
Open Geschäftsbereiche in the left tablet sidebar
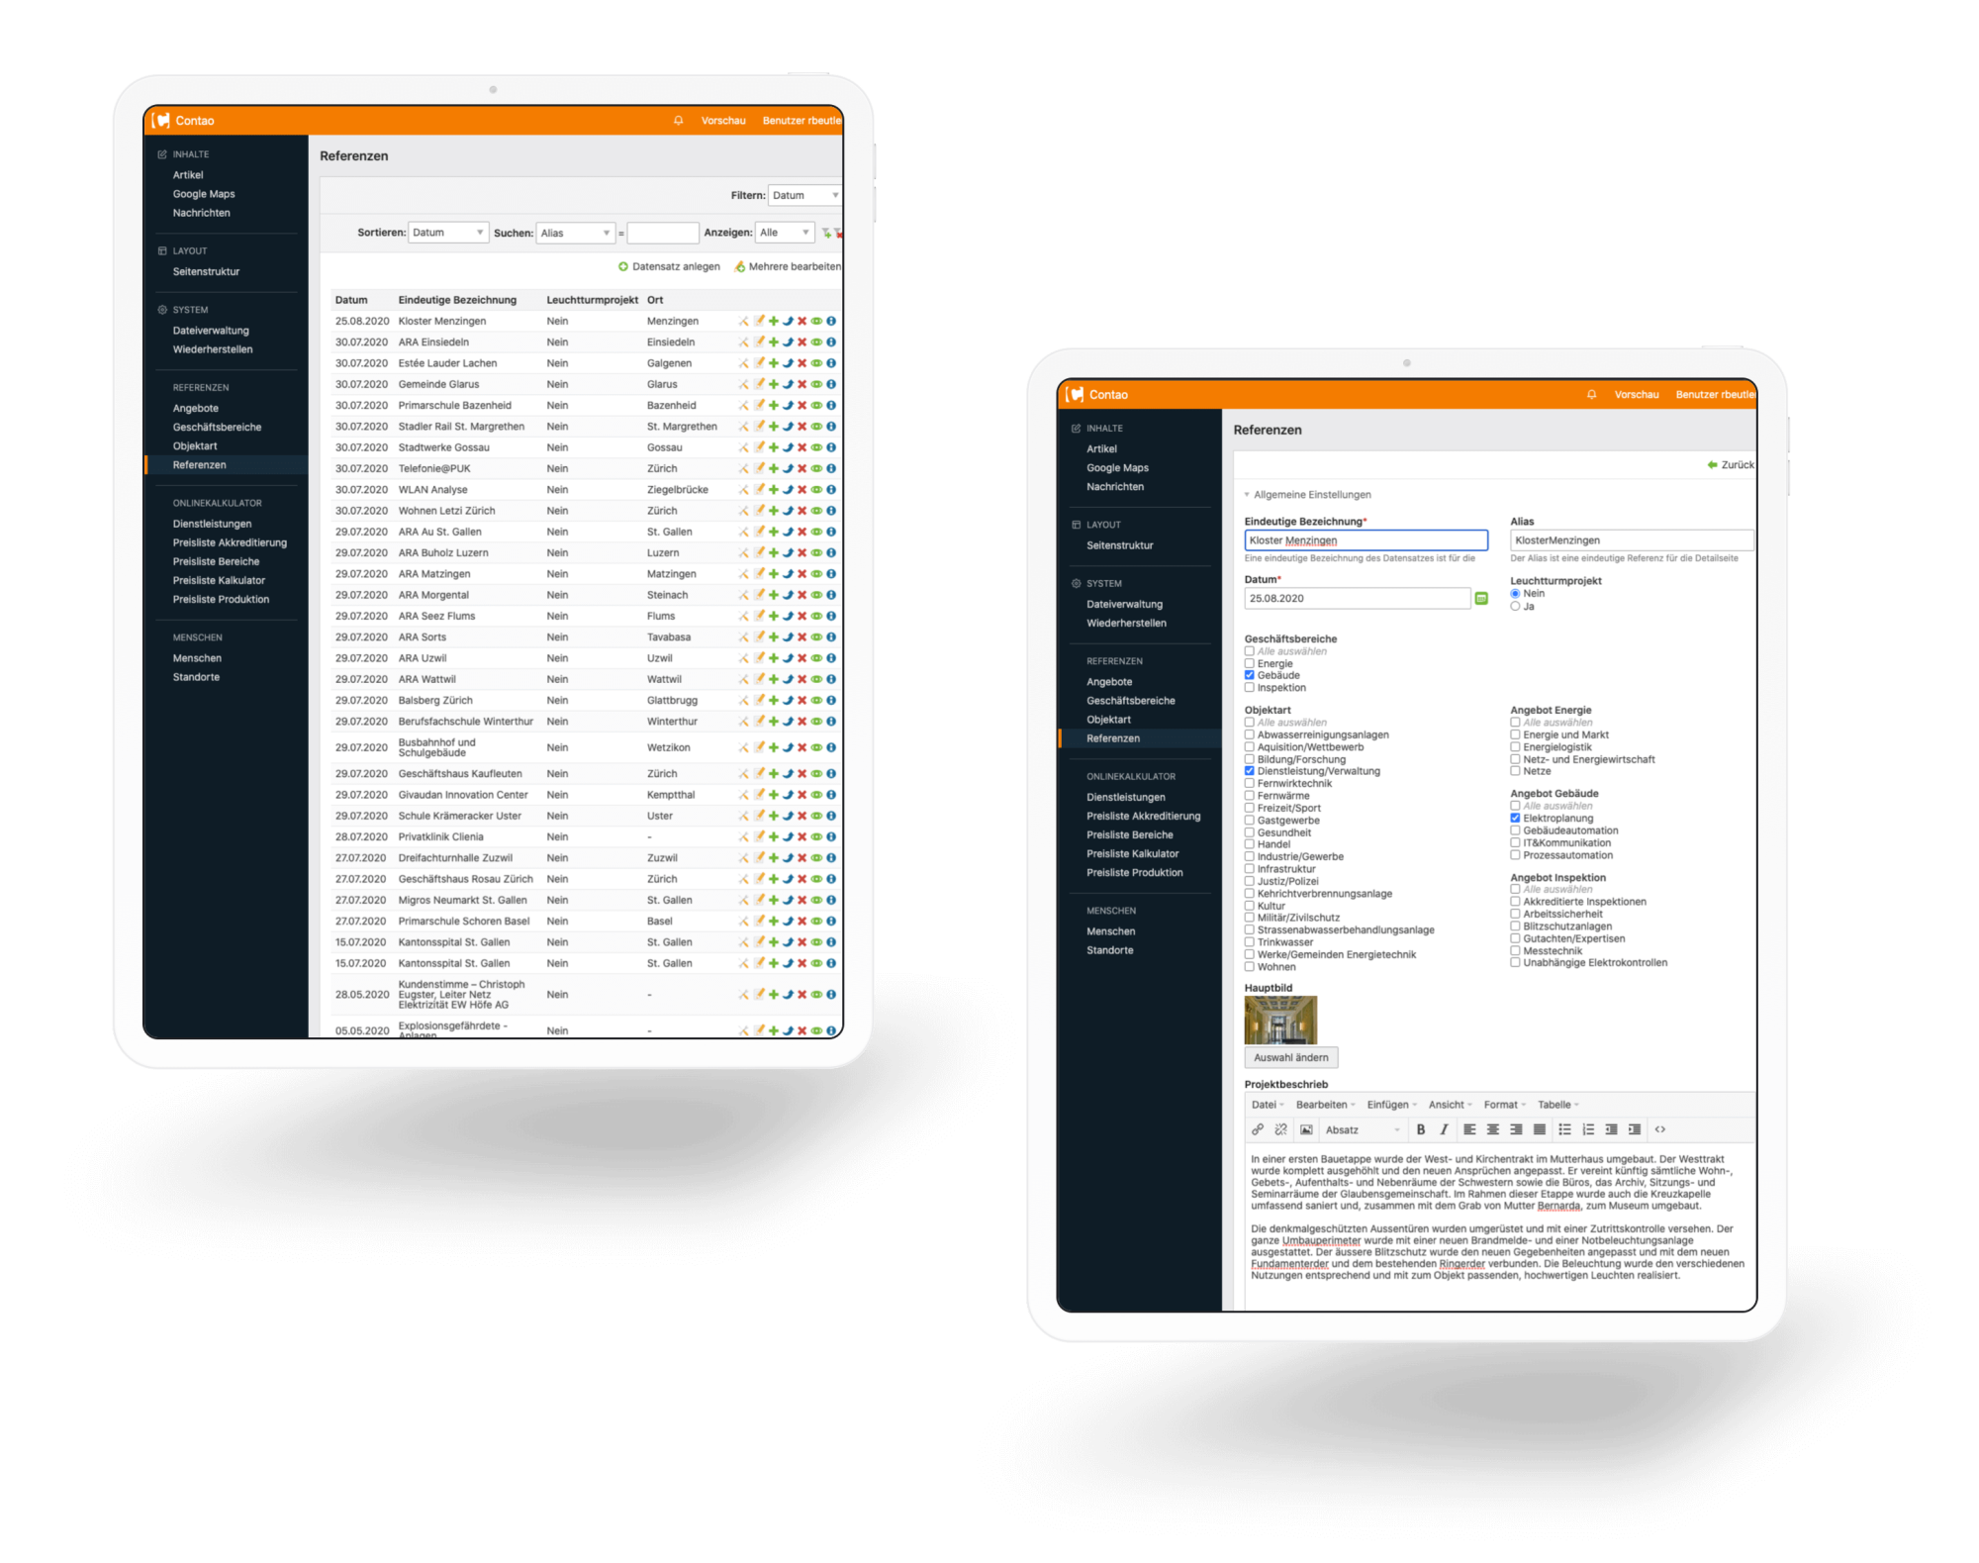217,427
